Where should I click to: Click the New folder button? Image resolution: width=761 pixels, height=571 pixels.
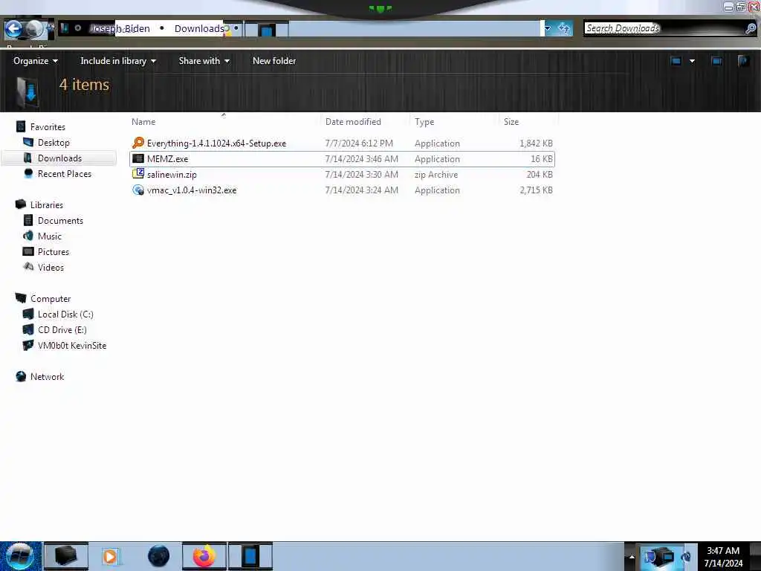pos(274,61)
